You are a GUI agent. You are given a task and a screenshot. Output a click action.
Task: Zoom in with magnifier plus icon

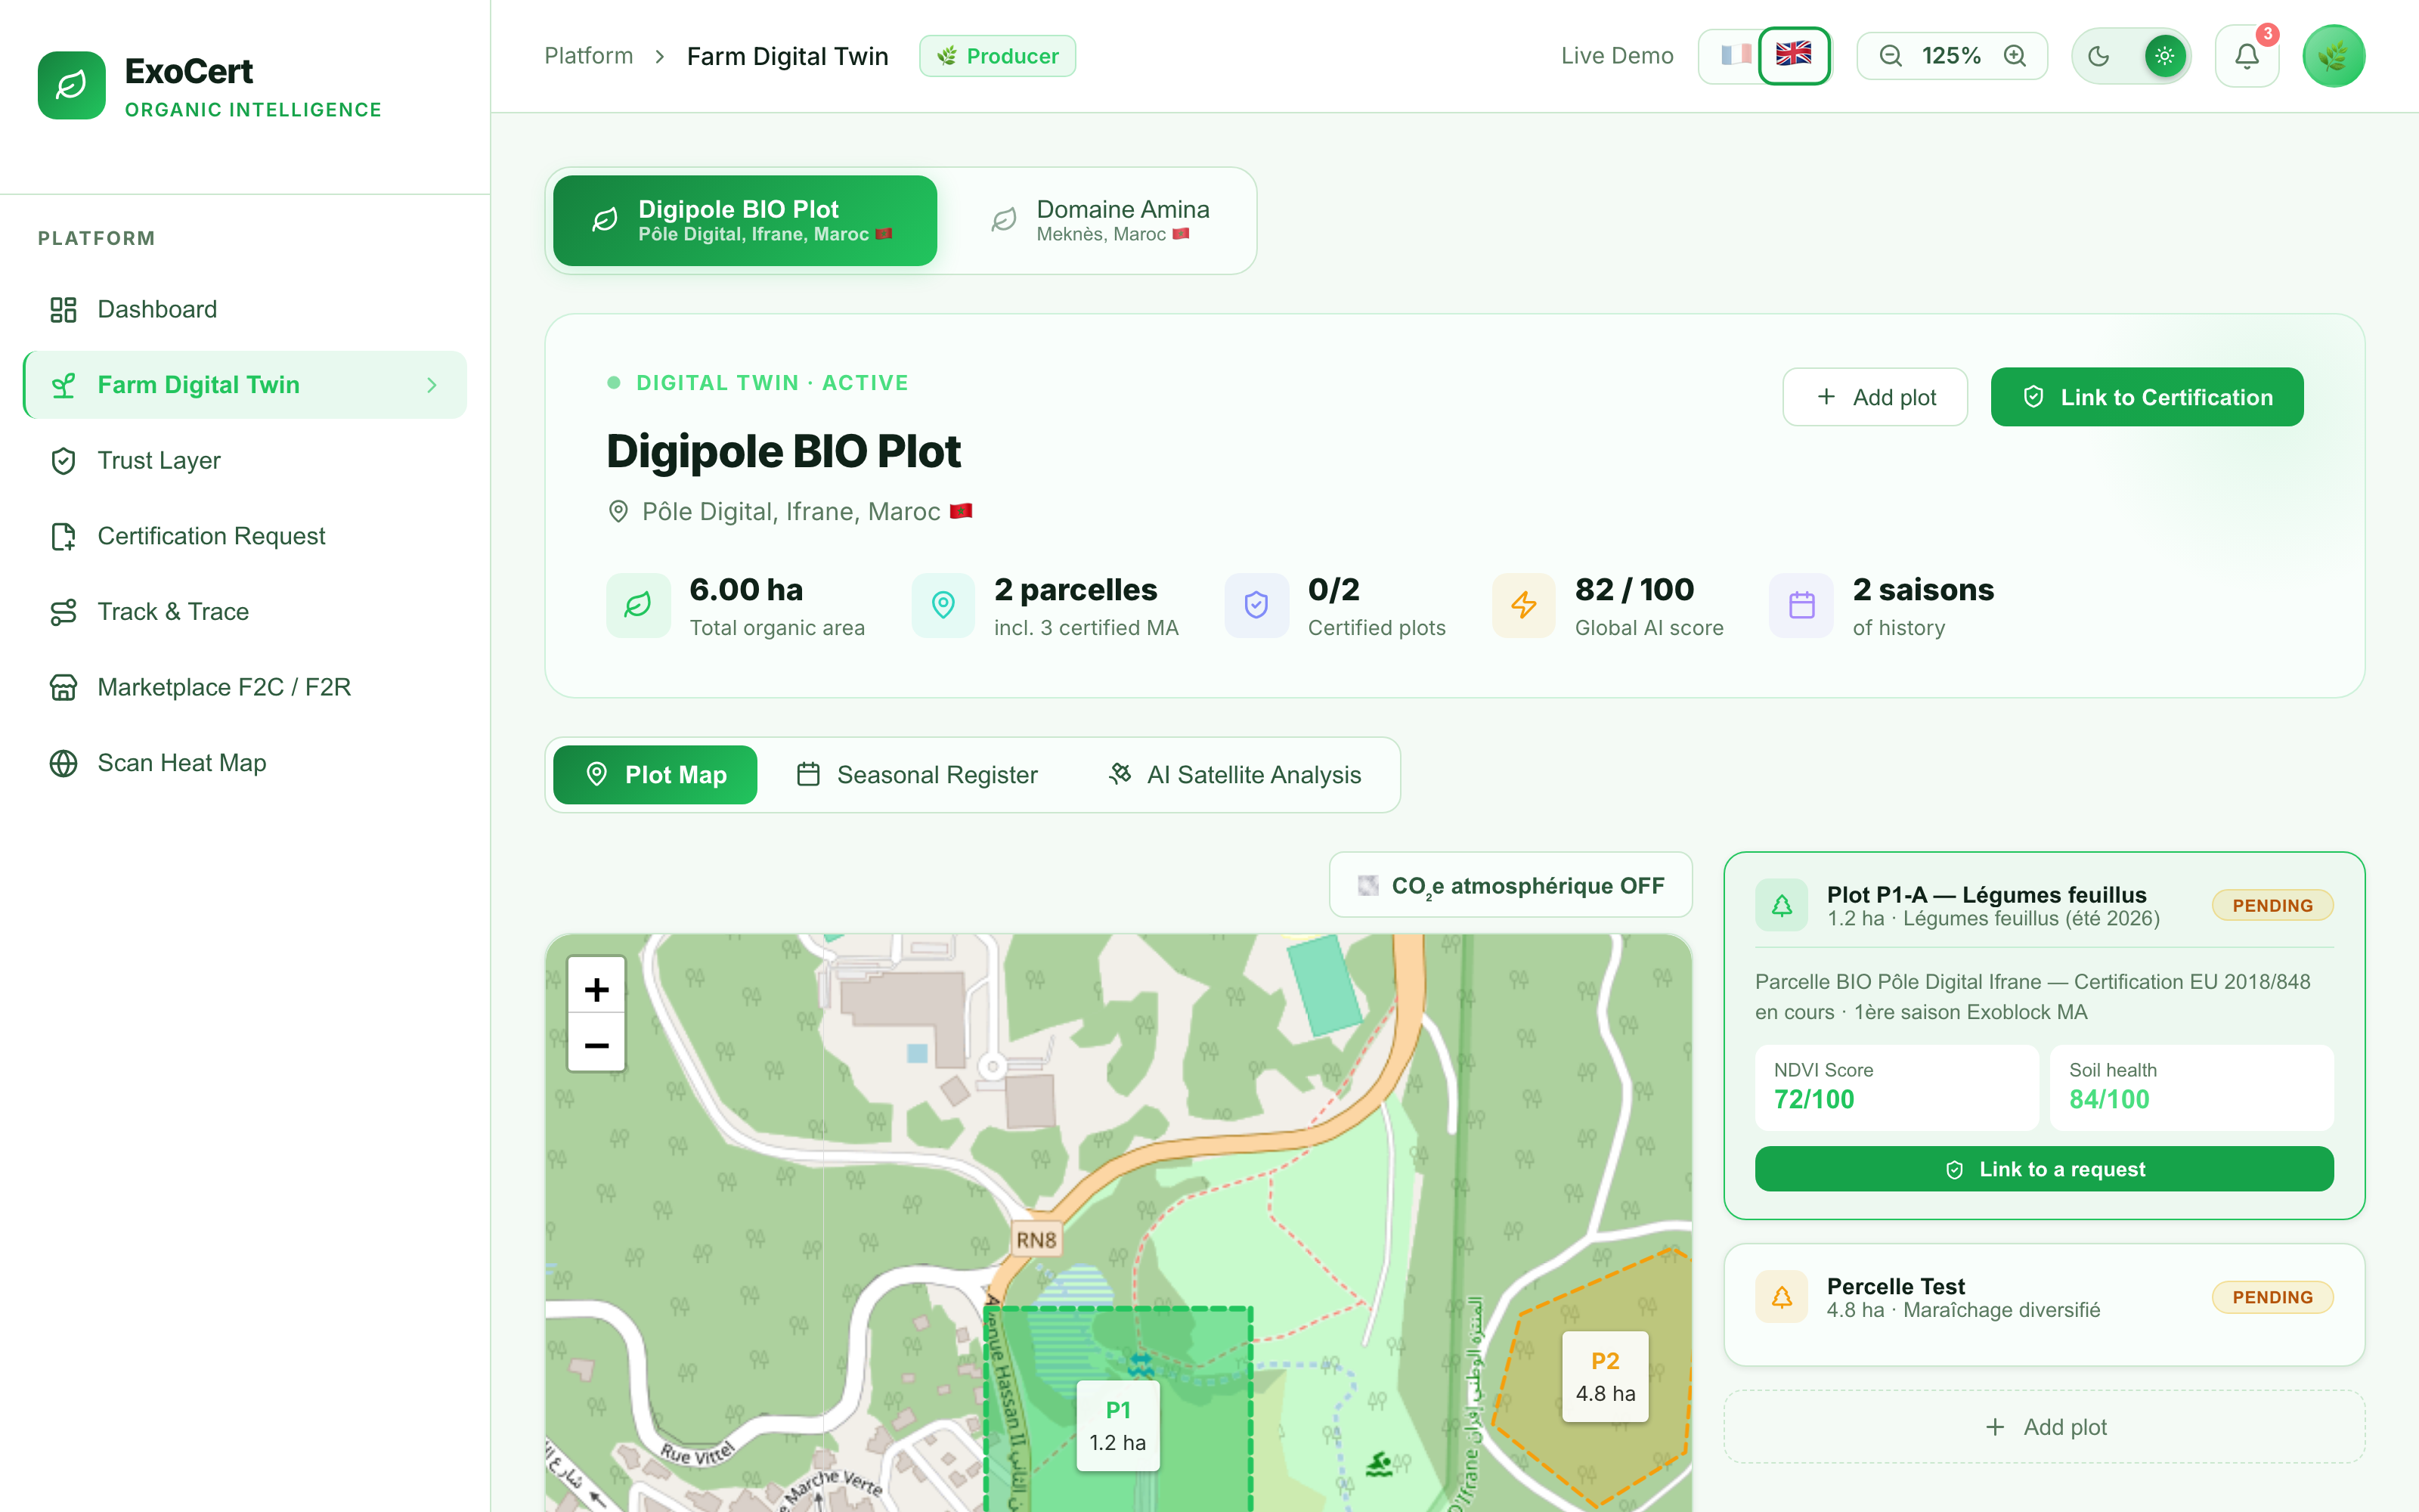[2015, 56]
